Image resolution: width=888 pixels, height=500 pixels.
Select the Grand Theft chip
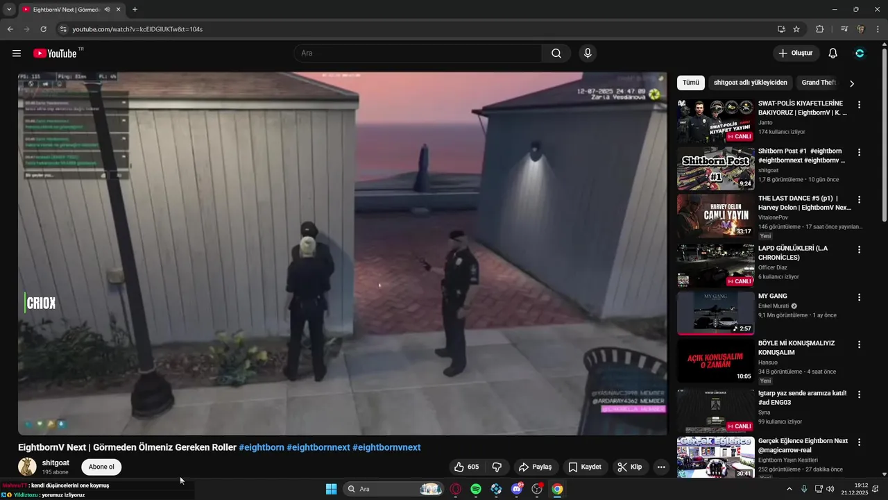click(819, 83)
